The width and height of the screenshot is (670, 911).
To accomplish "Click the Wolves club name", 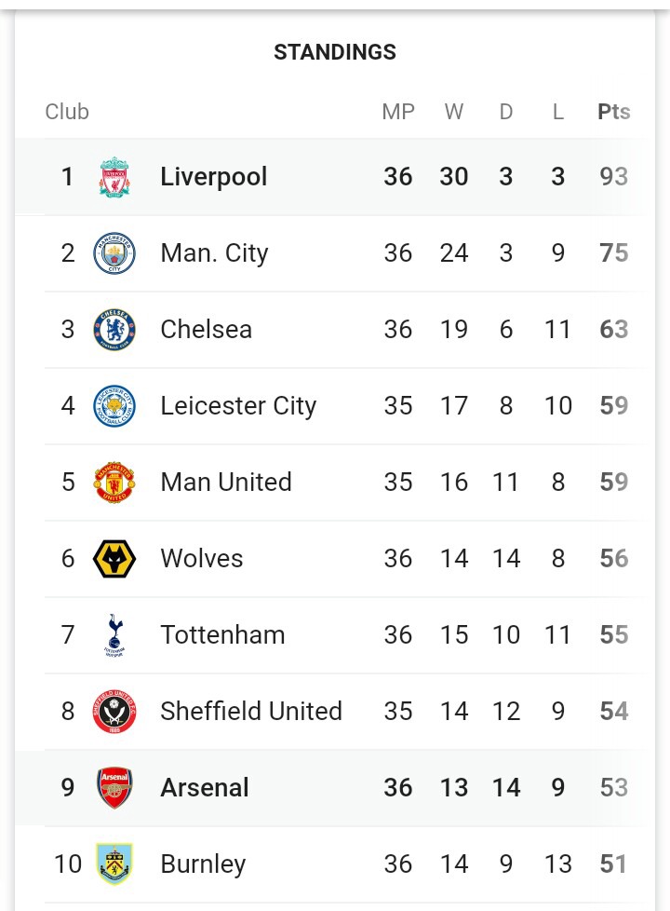I will pos(201,559).
